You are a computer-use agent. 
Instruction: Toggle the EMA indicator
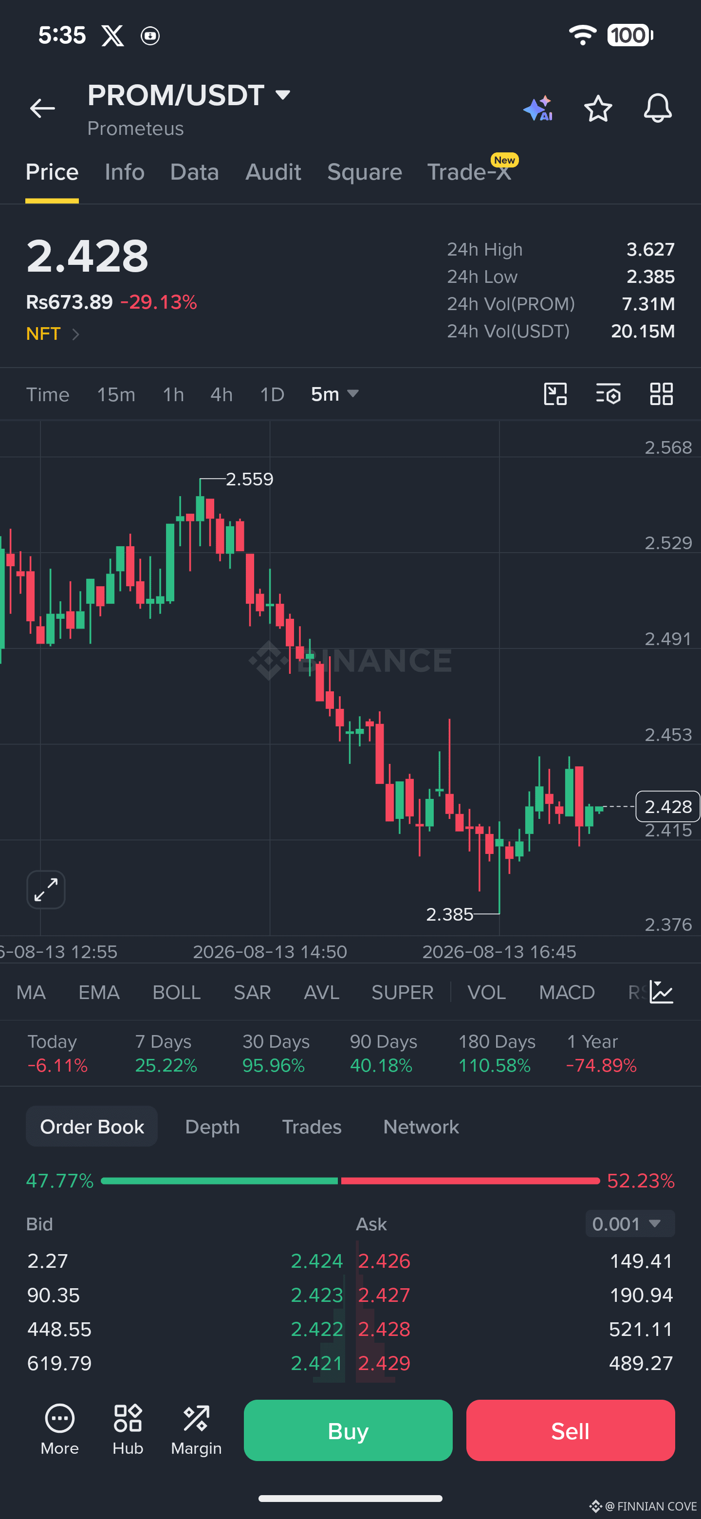pos(99,992)
